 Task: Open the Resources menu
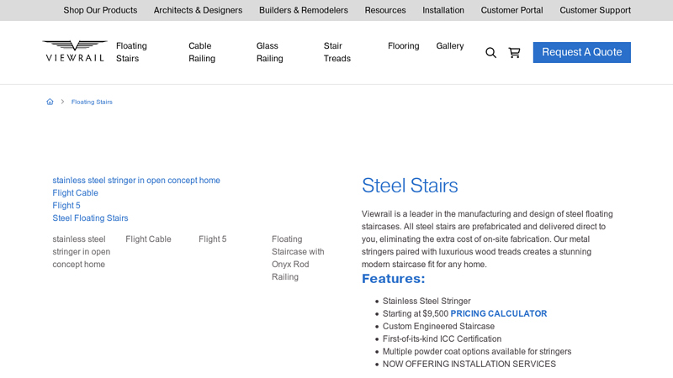385,10
